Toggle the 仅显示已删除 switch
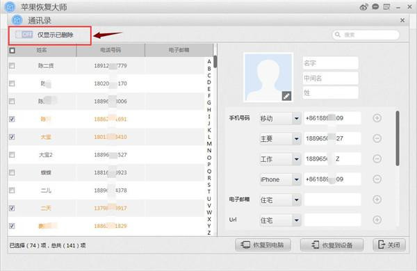Viewport: 417px width, 271px height. point(24,35)
